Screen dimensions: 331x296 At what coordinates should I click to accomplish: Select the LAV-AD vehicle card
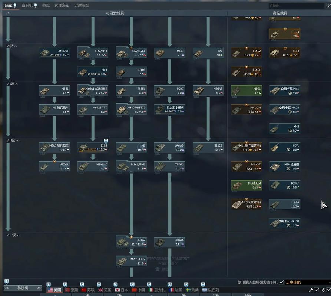[170, 147]
